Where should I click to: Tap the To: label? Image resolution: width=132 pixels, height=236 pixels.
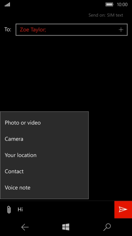(x=8, y=29)
